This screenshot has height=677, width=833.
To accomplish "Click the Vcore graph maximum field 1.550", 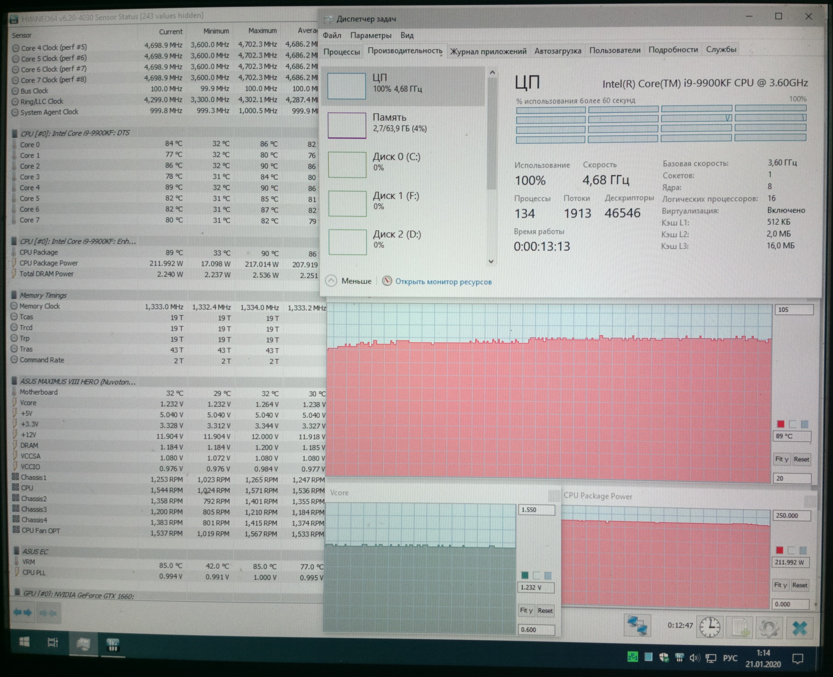I will (537, 510).
